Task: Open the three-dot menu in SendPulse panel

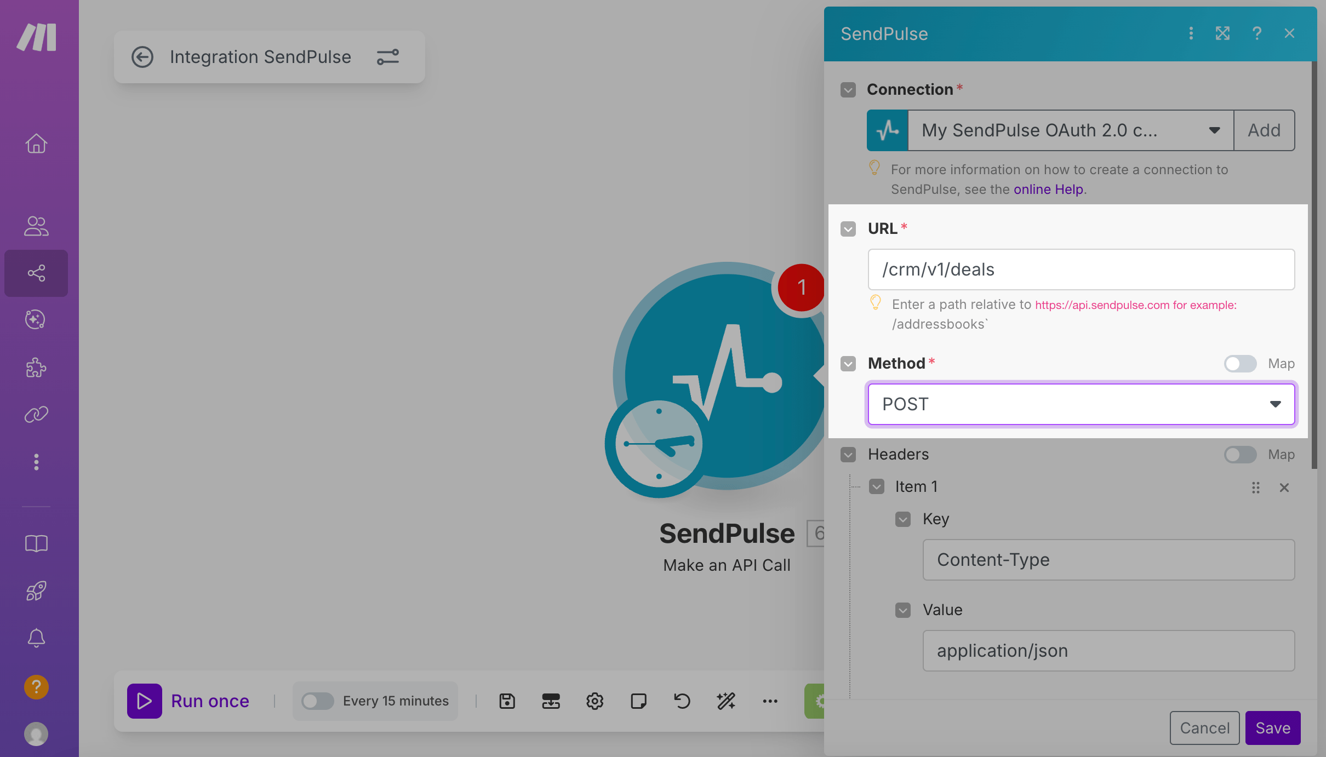Action: coord(1191,33)
